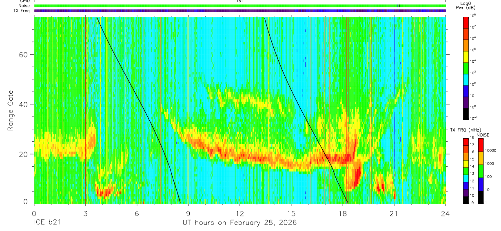The width and height of the screenshot is (501, 231).
Task: Click the x-axis tick label '12'
Action: tap(240, 213)
